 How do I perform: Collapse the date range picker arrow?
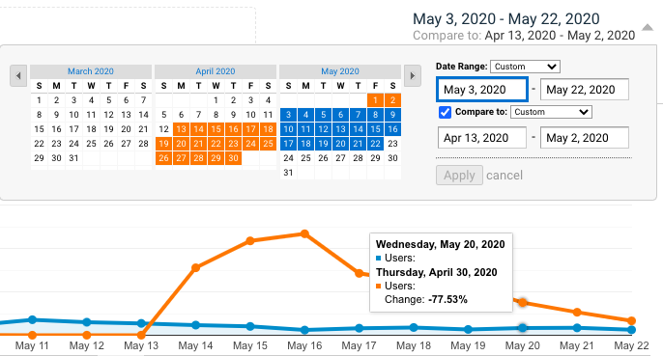[x=648, y=27]
